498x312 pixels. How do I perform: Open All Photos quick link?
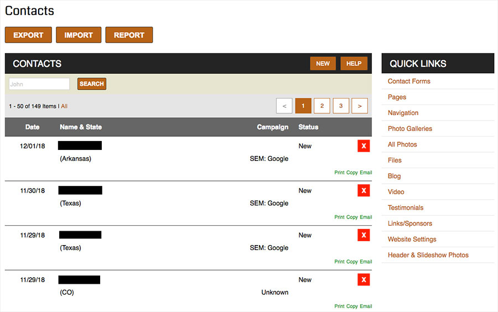(402, 144)
